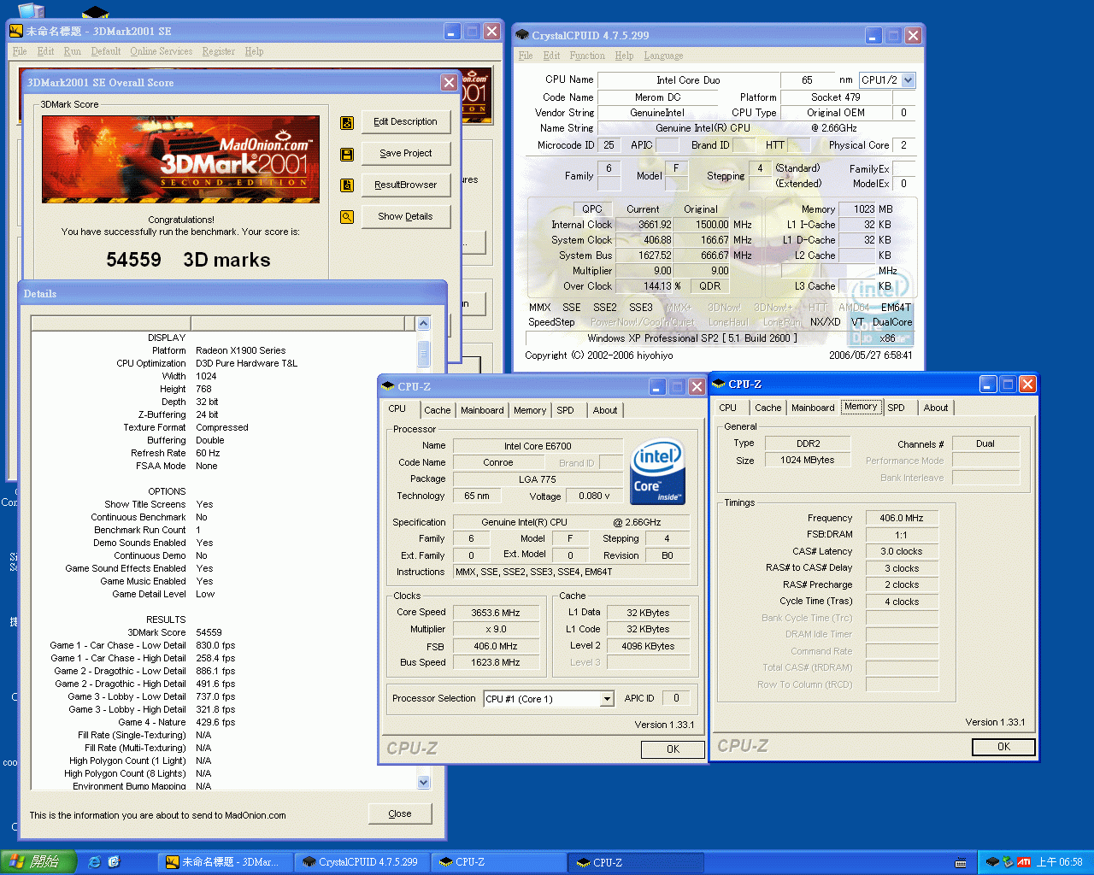Close the 3DMark2001 SE Overall Score dialog

[x=449, y=82]
